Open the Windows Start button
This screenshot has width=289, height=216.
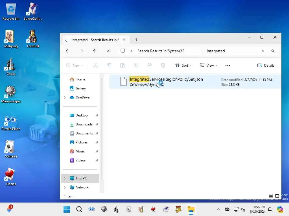(67, 209)
